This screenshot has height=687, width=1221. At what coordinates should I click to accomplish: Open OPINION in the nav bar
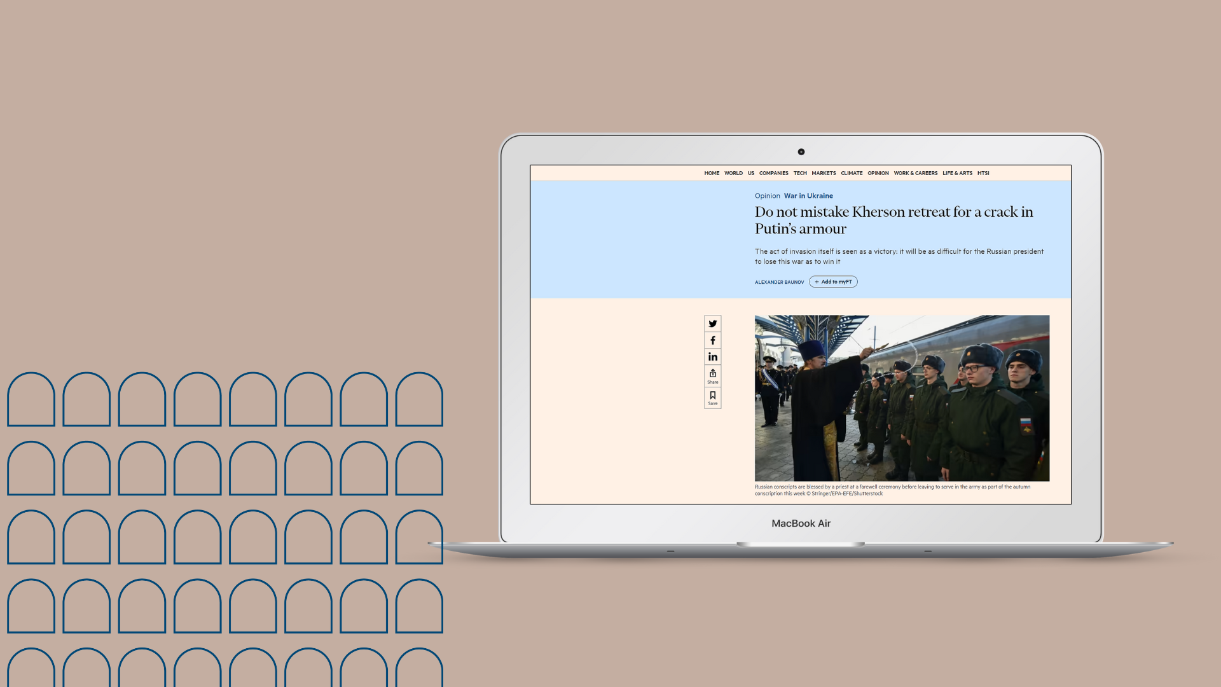pyautogui.click(x=878, y=173)
